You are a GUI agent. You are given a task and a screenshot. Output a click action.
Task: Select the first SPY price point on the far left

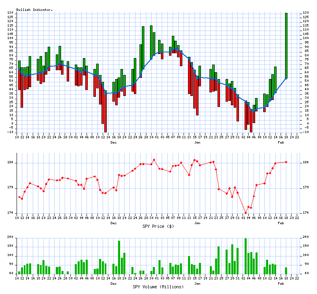pyautogui.click(x=19, y=197)
